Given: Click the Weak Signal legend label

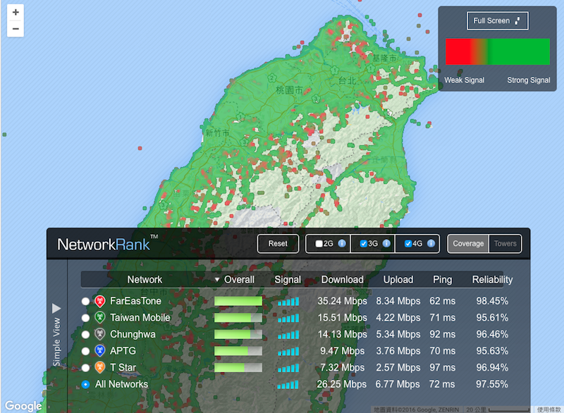Looking at the screenshot, I should tap(464, 80).
